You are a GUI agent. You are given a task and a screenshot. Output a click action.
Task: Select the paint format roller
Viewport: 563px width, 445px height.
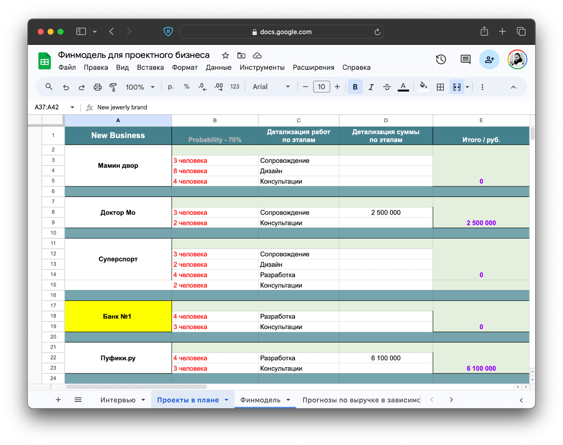click(113, 87)
